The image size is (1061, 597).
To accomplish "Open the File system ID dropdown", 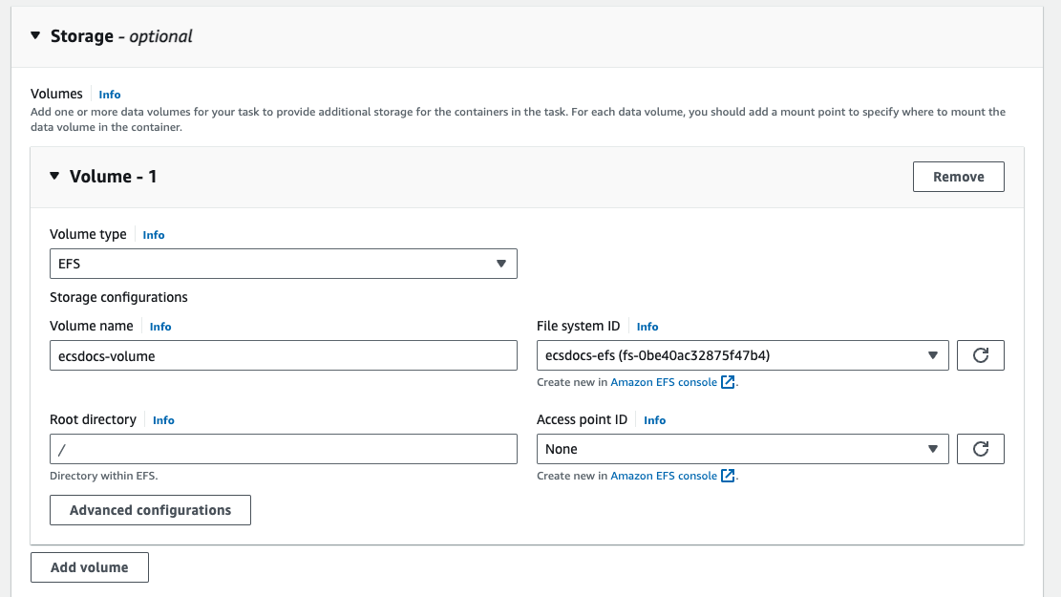I will point(742,355).
